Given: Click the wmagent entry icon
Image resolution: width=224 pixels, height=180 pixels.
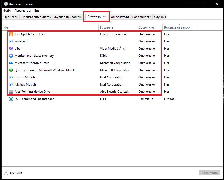Looking at the screenshot, I should [x=11, y=41].
